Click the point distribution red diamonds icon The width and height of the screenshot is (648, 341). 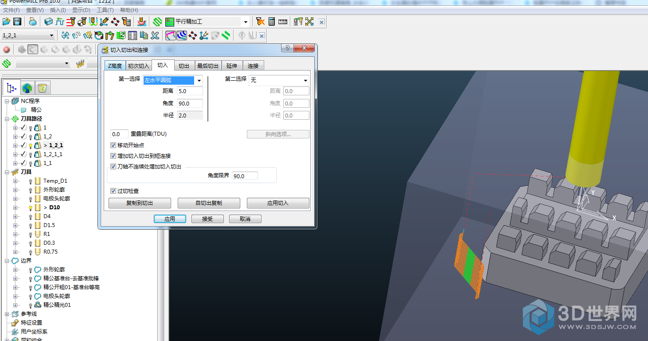115,21
